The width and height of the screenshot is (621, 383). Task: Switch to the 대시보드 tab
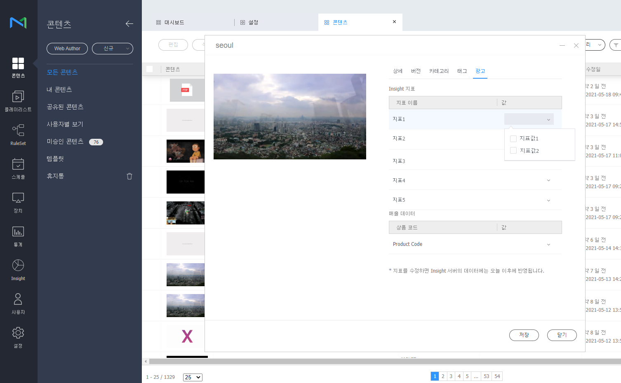click(174, 23)
